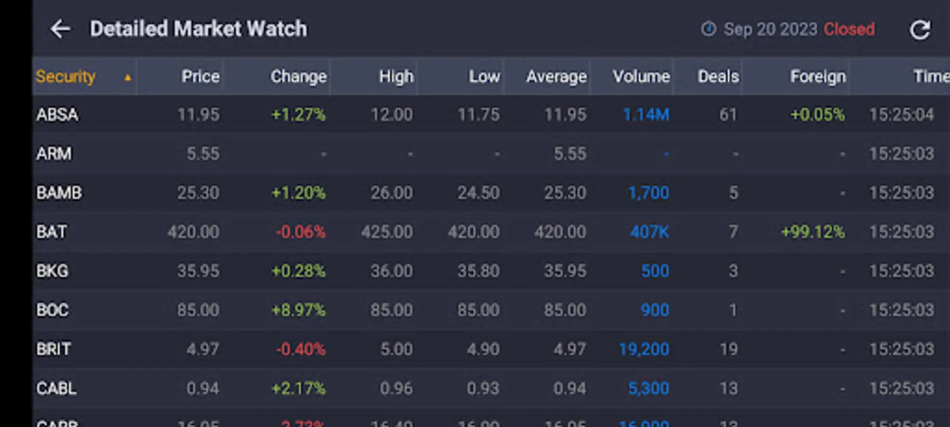This screenshot has height=427, width=950.
Task: Open the ABSA security row
Action: pyautogui.click(x=57, y=115)
